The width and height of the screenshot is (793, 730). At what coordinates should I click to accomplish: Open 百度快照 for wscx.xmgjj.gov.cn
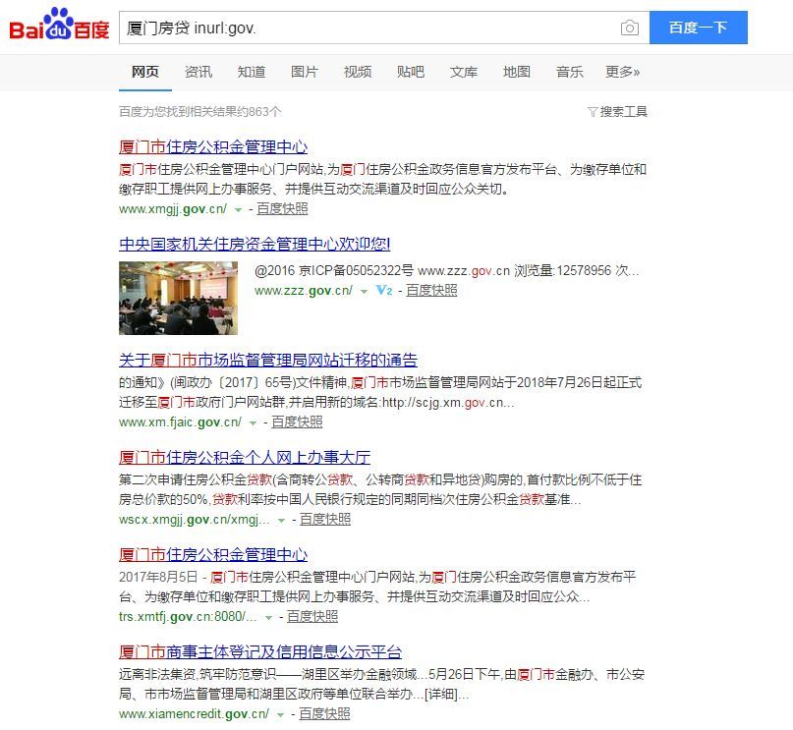(x=325, y=519)
